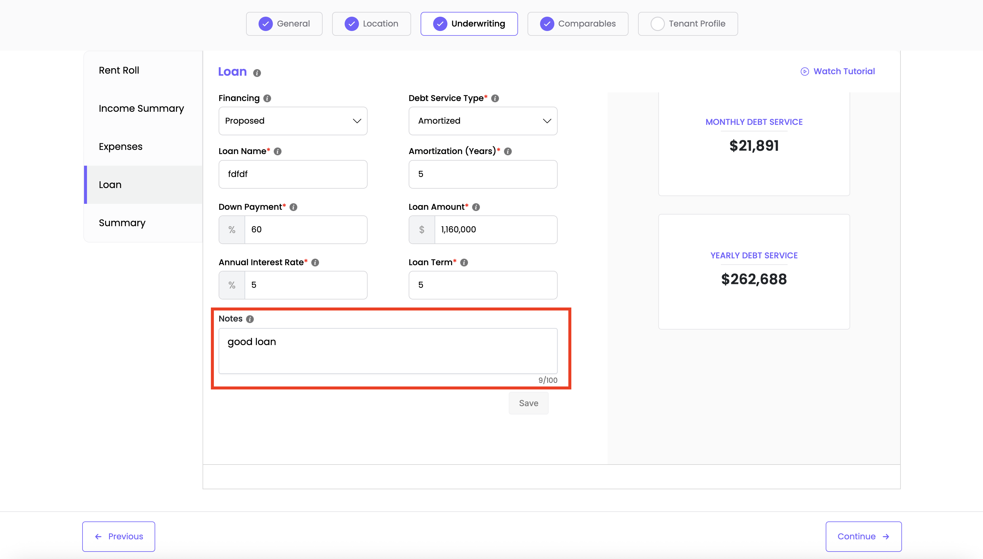Viewport: 983px width, 559px height.
Task: Click Amortization (Years) info icon
Action: pyautogui.click(x=508, y=151)
